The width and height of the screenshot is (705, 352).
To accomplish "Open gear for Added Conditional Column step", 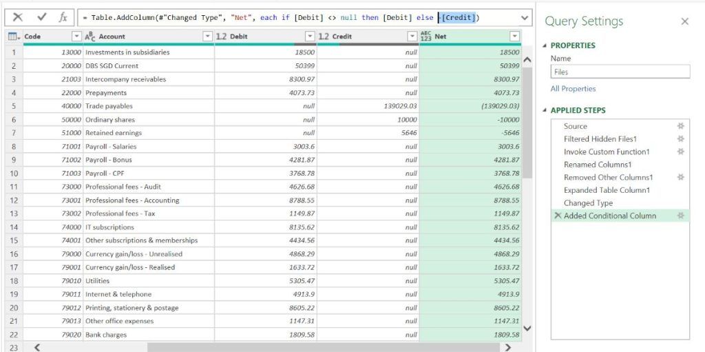I will (681, 216).
